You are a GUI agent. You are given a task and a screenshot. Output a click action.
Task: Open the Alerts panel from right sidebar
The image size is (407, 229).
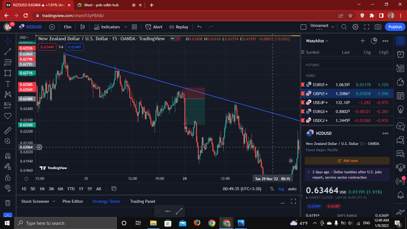coord(400,54)
